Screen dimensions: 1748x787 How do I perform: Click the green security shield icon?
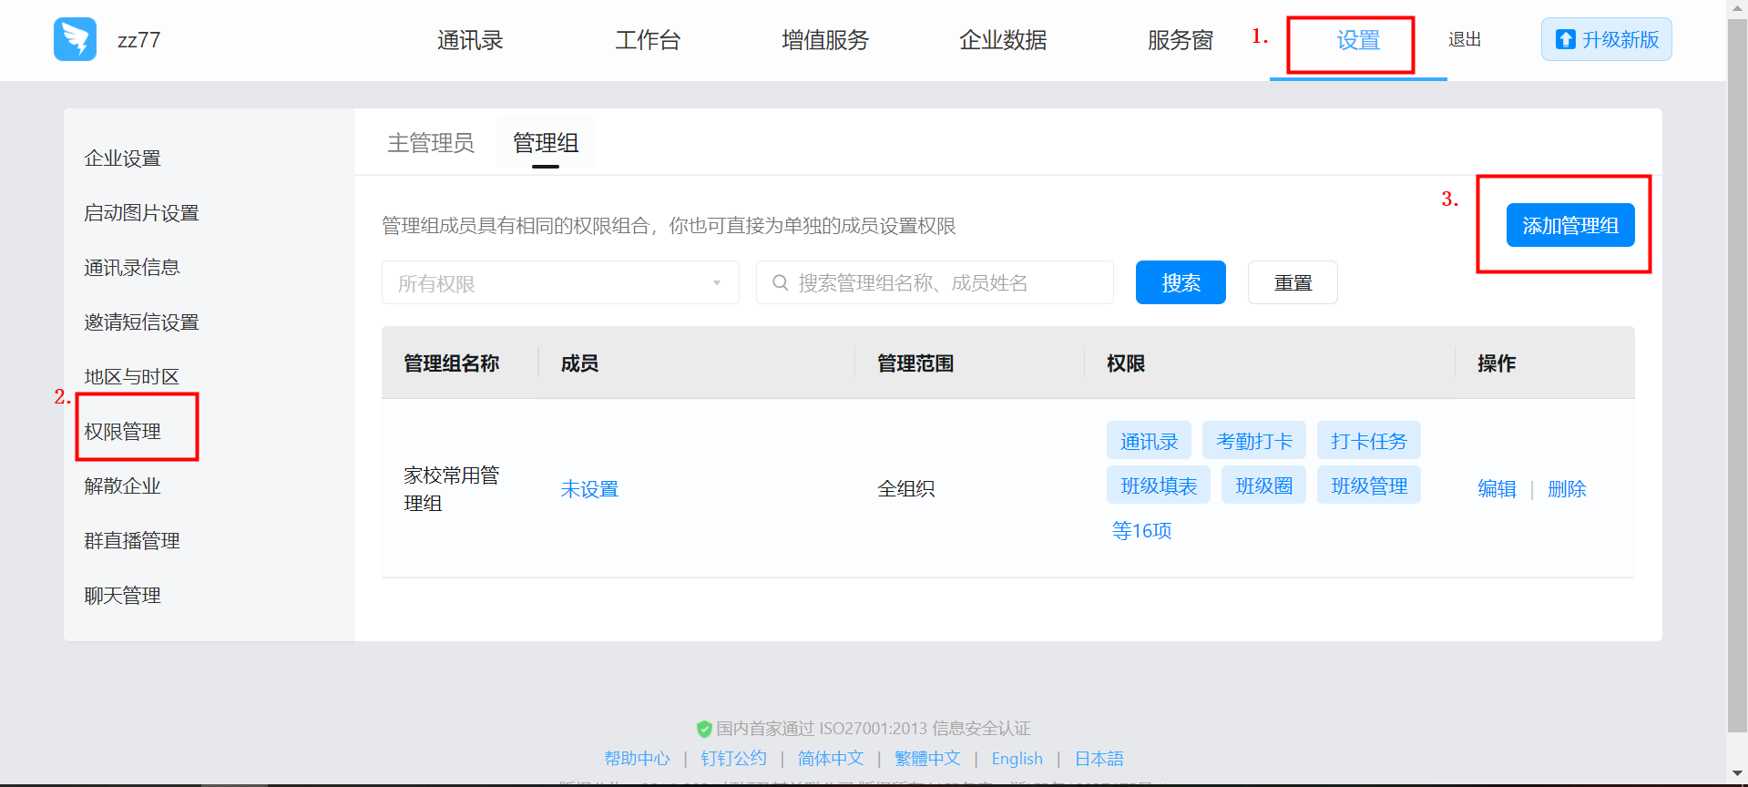(x=703, y=729)
